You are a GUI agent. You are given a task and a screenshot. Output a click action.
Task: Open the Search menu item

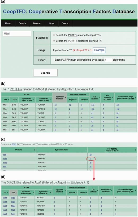pos(22,23)
